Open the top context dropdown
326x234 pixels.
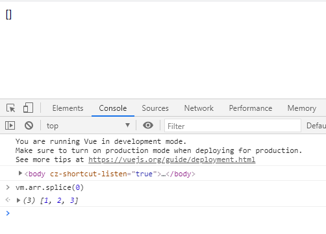pyautogui.click(x=88, y=126)
